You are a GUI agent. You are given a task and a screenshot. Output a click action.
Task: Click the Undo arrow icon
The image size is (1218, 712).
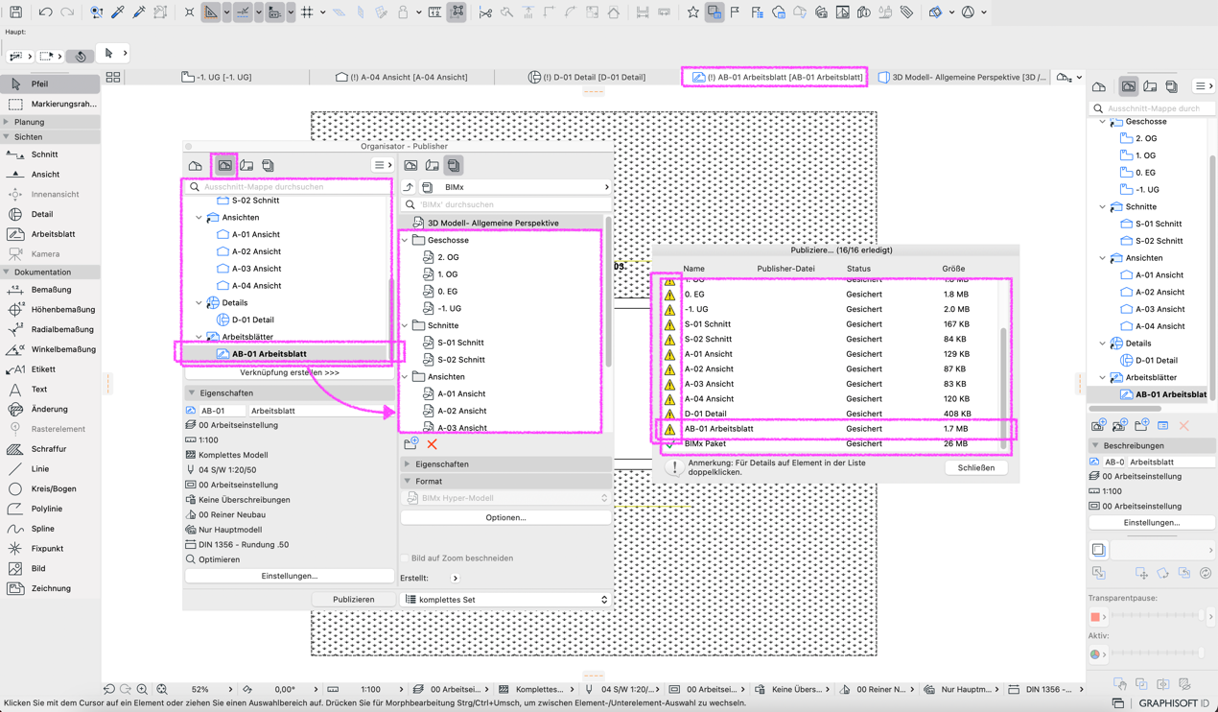pos(45,12)
